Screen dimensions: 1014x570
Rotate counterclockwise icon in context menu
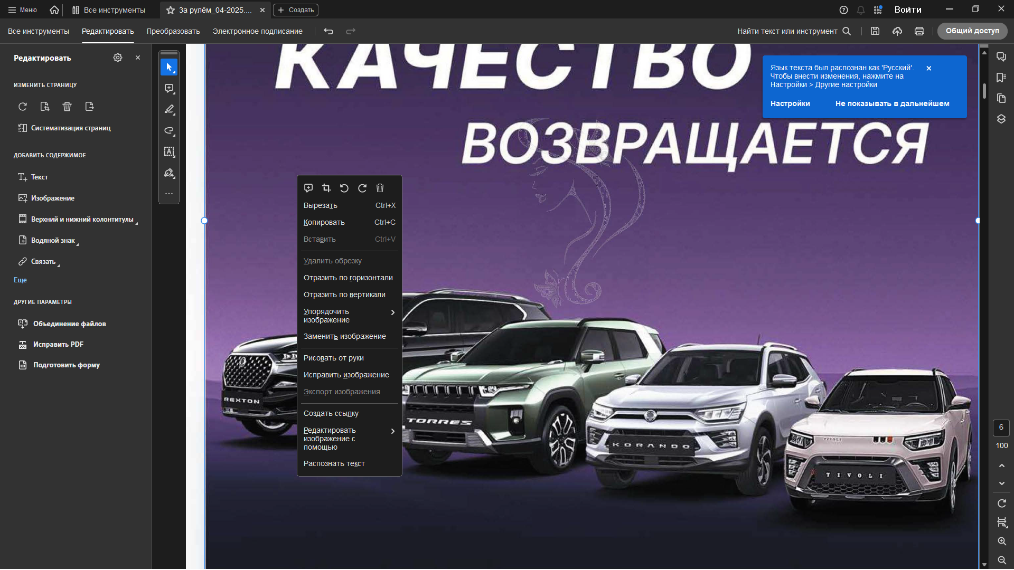click(x=344, y=188)
